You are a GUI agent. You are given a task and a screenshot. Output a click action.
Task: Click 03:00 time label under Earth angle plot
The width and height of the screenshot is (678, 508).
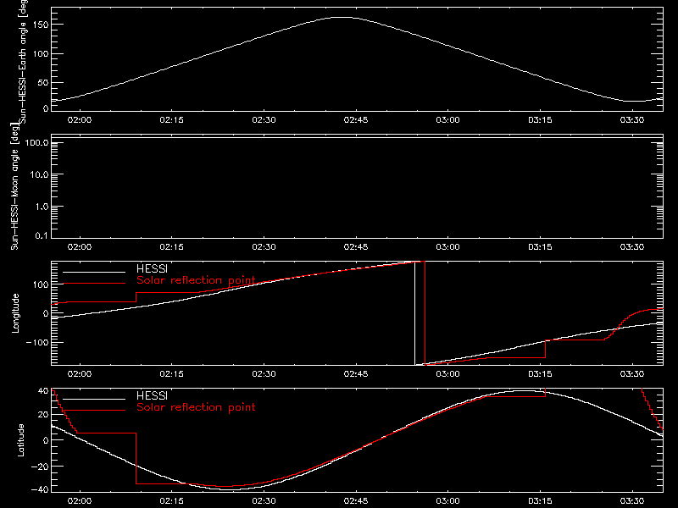pos(448,120)
